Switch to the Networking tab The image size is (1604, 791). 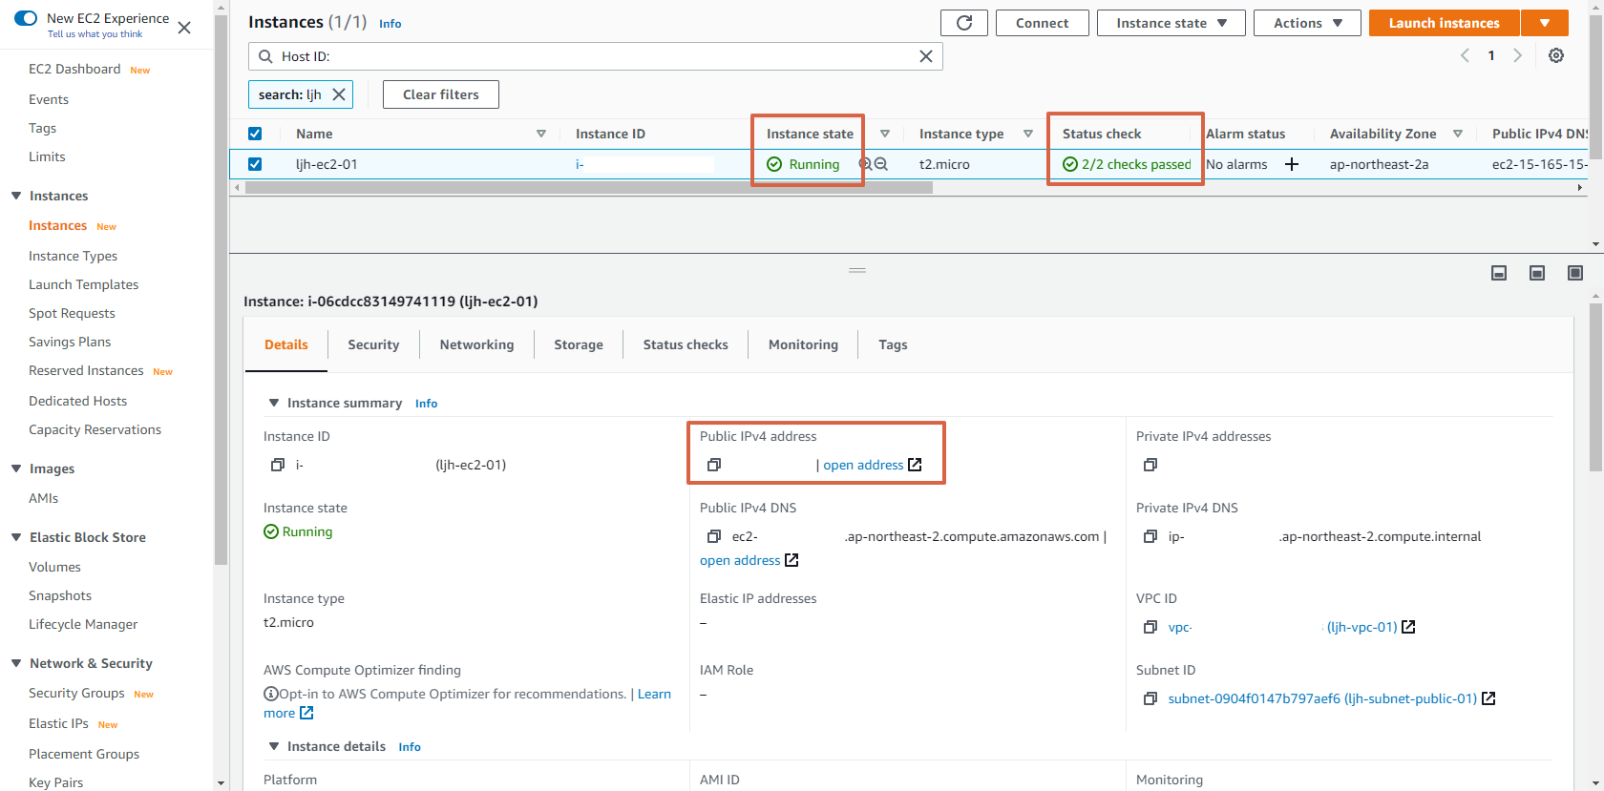(476, 344)
